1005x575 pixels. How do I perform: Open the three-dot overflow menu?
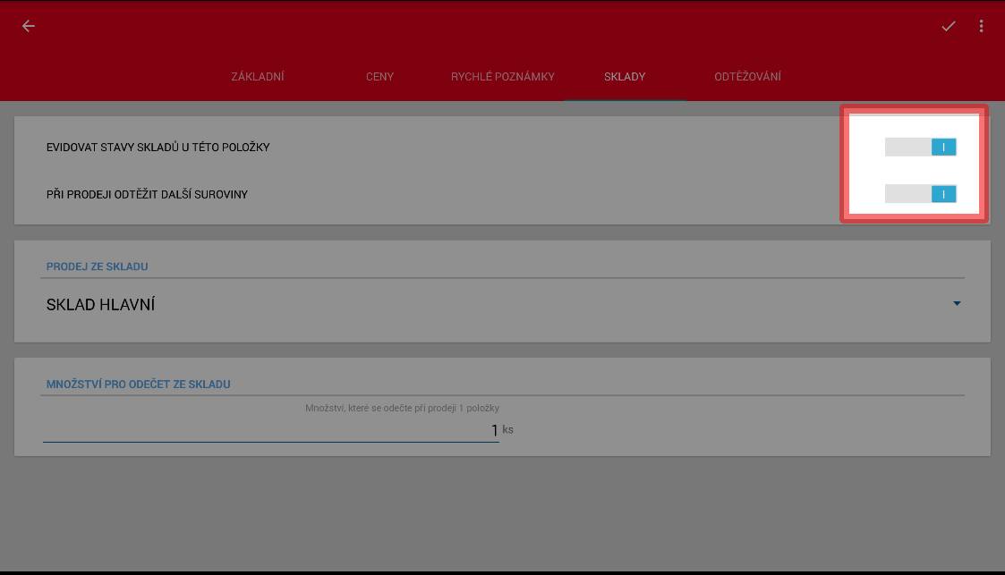(981, 26)
